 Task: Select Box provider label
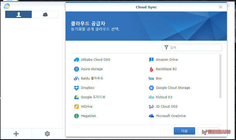pos(159,78)
